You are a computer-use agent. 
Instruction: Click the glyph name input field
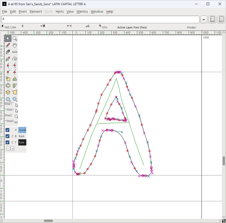click(100, 20)
